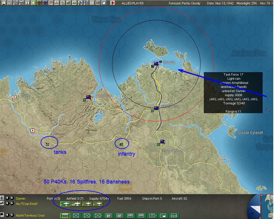
Task: Click the ALLIED PLAYER label
Action: click(133, 3)
